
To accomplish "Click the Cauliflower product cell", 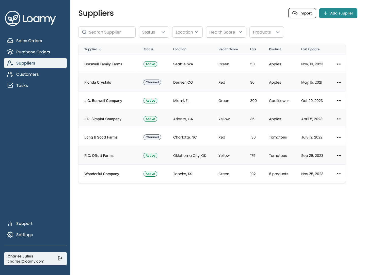I will point(279,101).
